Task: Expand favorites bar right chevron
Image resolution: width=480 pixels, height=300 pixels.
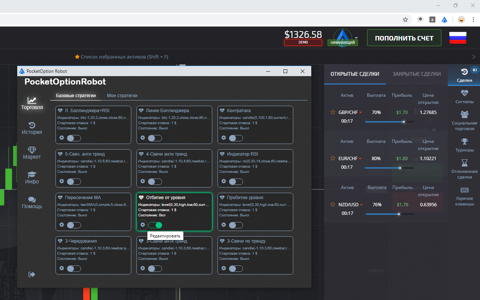Action: coord(474,57)
